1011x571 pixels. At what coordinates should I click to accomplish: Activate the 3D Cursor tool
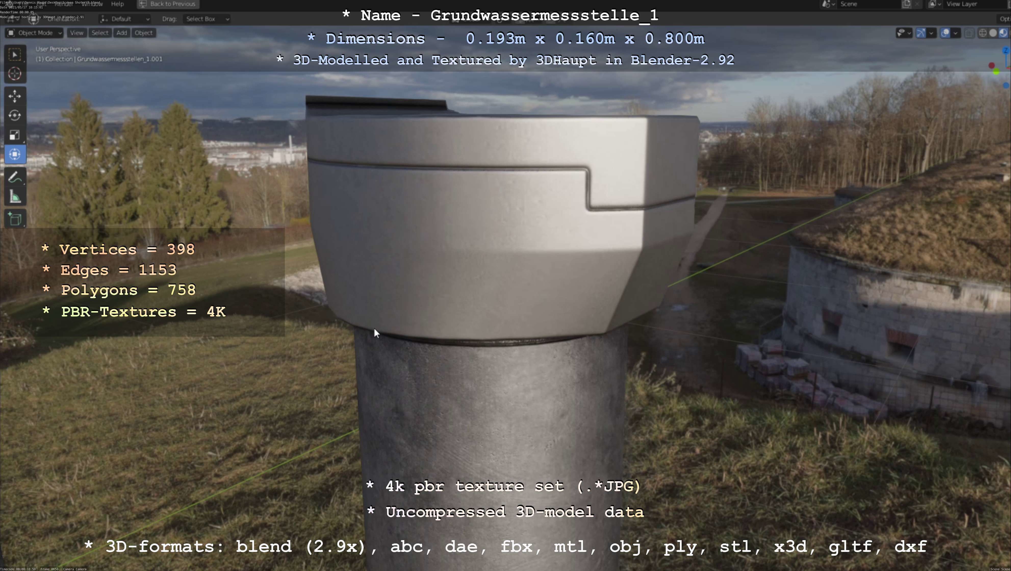tap(15, 74)
